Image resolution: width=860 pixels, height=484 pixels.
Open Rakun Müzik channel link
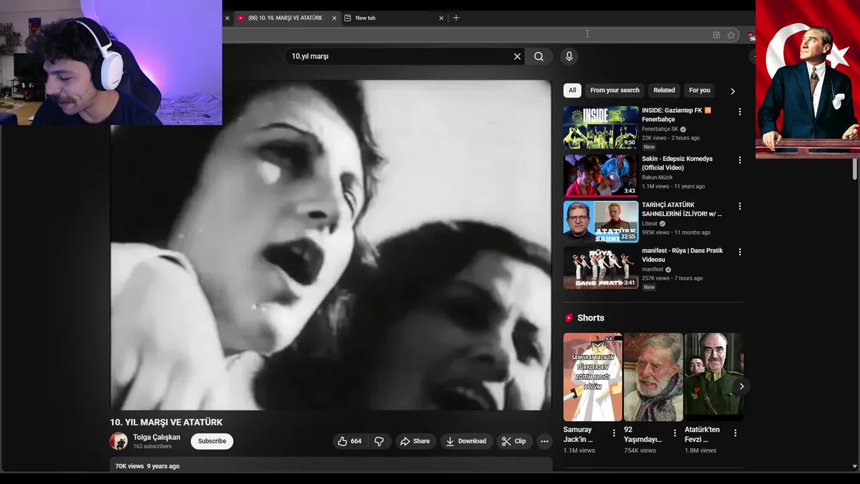(657, 177)
